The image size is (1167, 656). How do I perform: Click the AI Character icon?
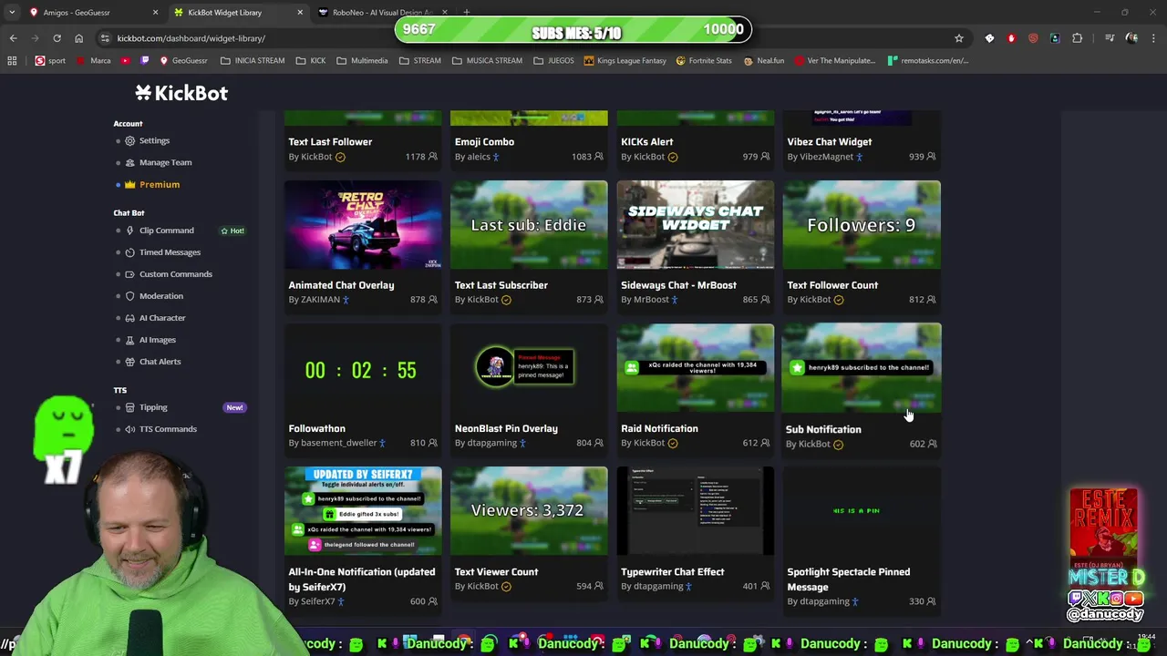pos(129,318)
